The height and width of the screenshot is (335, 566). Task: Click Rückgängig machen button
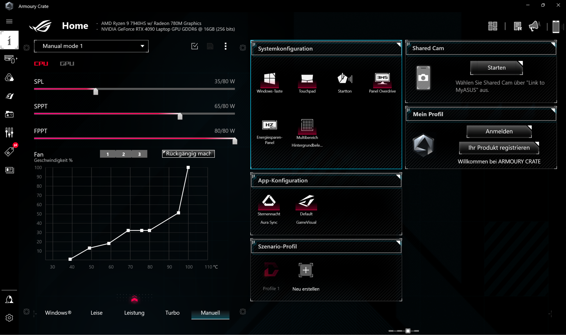pyautogui.click(x=188, y=154)
